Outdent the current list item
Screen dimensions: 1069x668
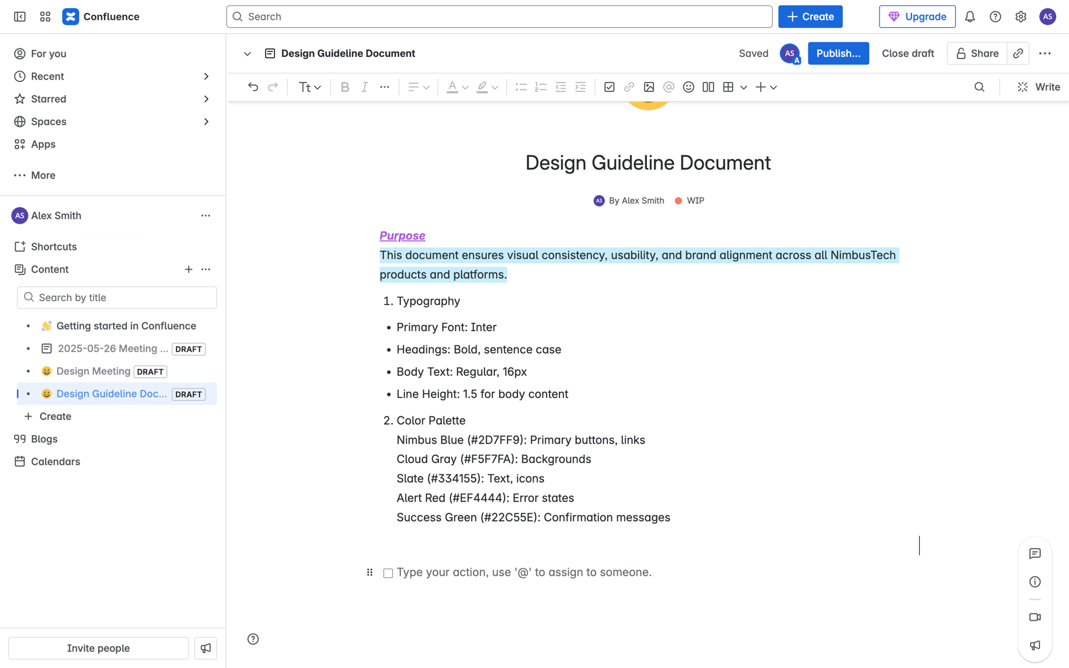click(x=561, y=87)
